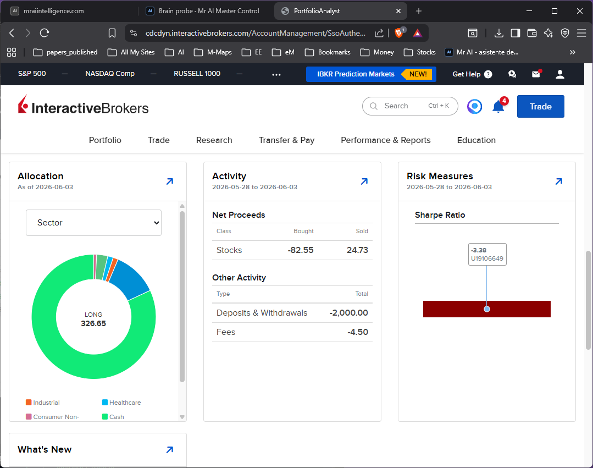593x468 pixels.
Task: Open the M-Maps bookmark folder
Action: (213, 52)
